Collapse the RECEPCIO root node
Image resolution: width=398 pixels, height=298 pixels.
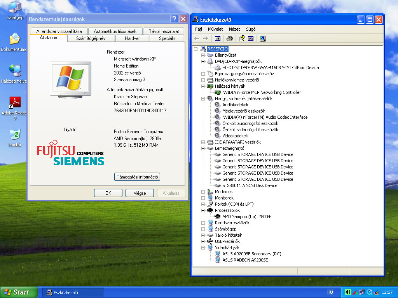[x=196, y=49]
